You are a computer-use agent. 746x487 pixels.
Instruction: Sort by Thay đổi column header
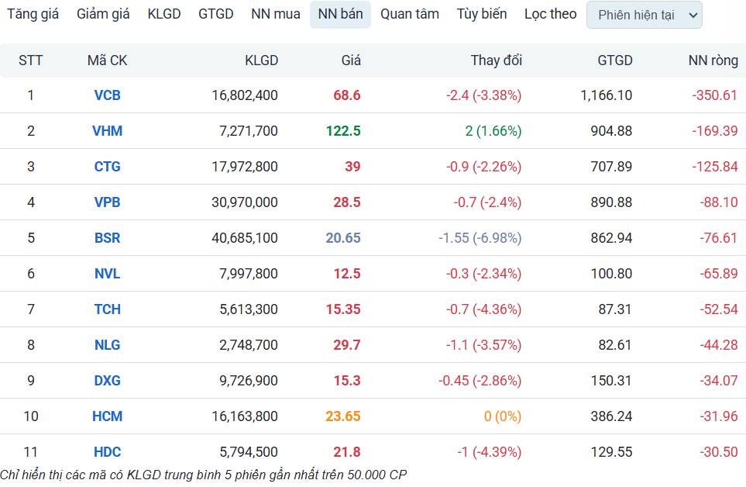tap(496, 60)
